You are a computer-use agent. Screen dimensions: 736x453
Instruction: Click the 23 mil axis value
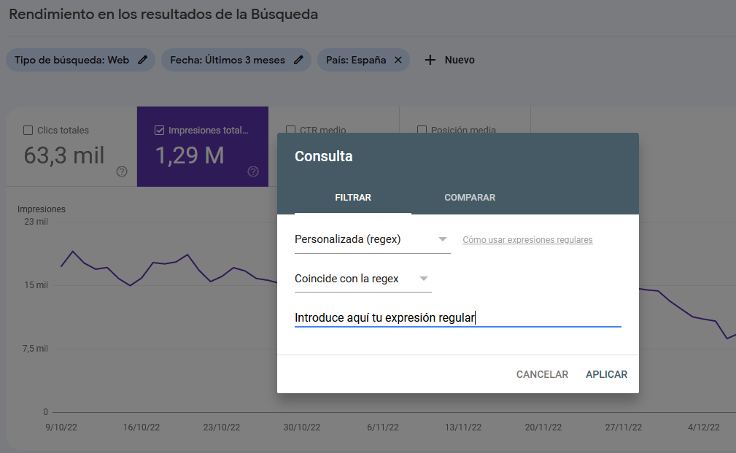36,222
